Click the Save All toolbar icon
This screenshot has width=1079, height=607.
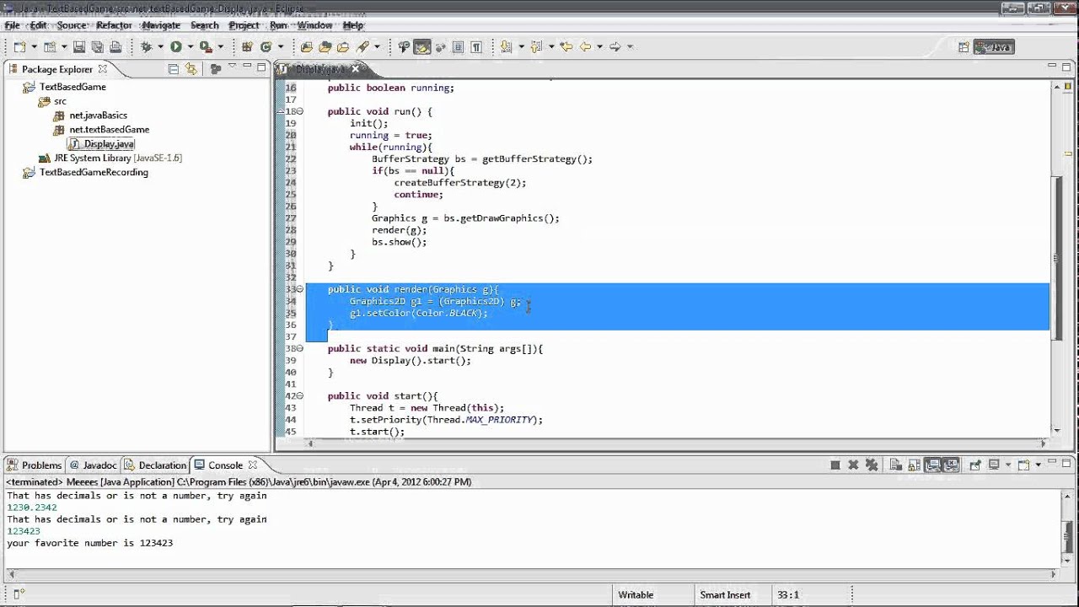[x=98, y=47]
